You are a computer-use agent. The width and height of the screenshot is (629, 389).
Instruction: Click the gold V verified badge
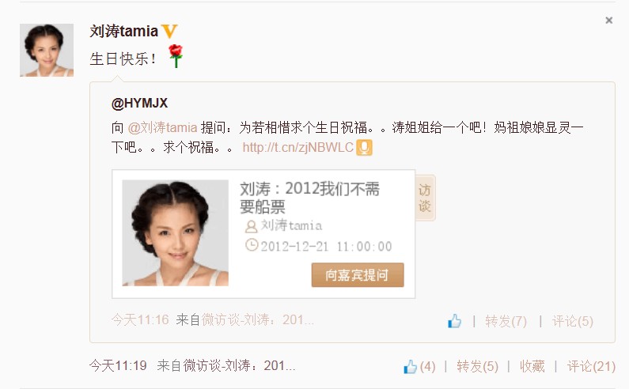[x=169, y=32]
